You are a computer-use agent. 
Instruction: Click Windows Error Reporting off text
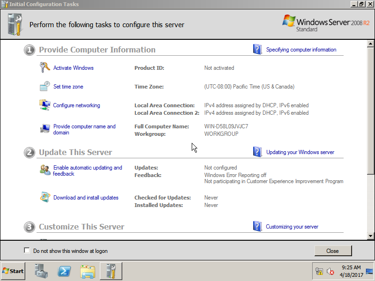[x=235, y=175]
